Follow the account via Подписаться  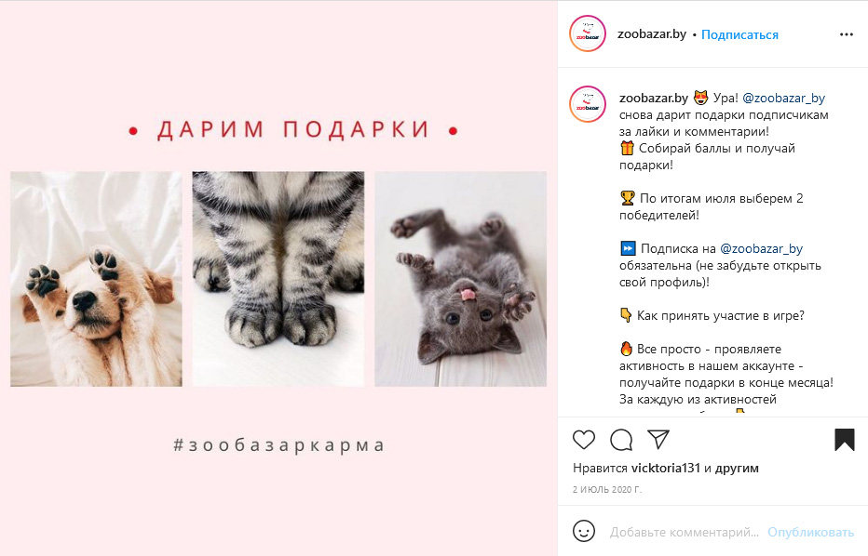(x=739, y=34)
